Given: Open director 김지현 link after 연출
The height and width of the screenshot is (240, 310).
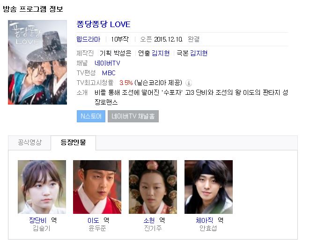Looking at the screenshot, I should coord(161,53).
